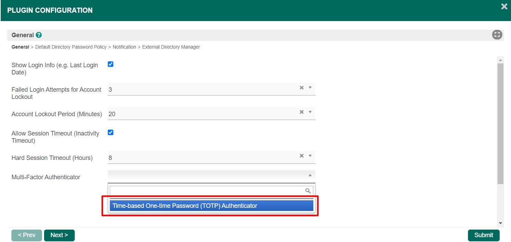Uncheck Show Login Info checkbox
The height and width of the screenshot is (242, 511).
(111, 64)
